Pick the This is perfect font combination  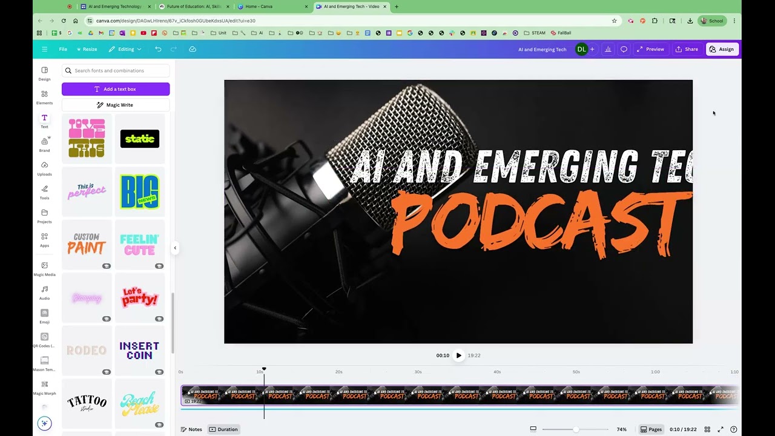[87, 191]
